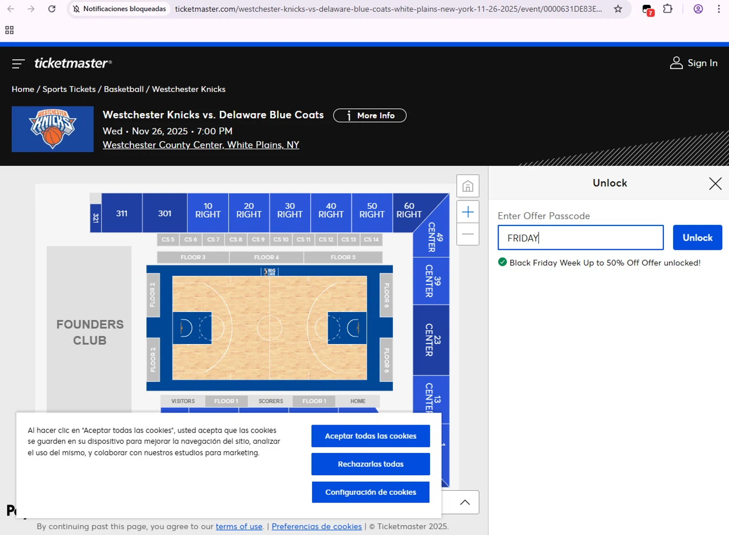Select section 39 CENTER
Screen dimensions: 729x535
432,281
